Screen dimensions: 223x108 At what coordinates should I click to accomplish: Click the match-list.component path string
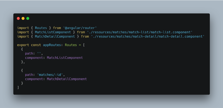[x=140, y=32]
